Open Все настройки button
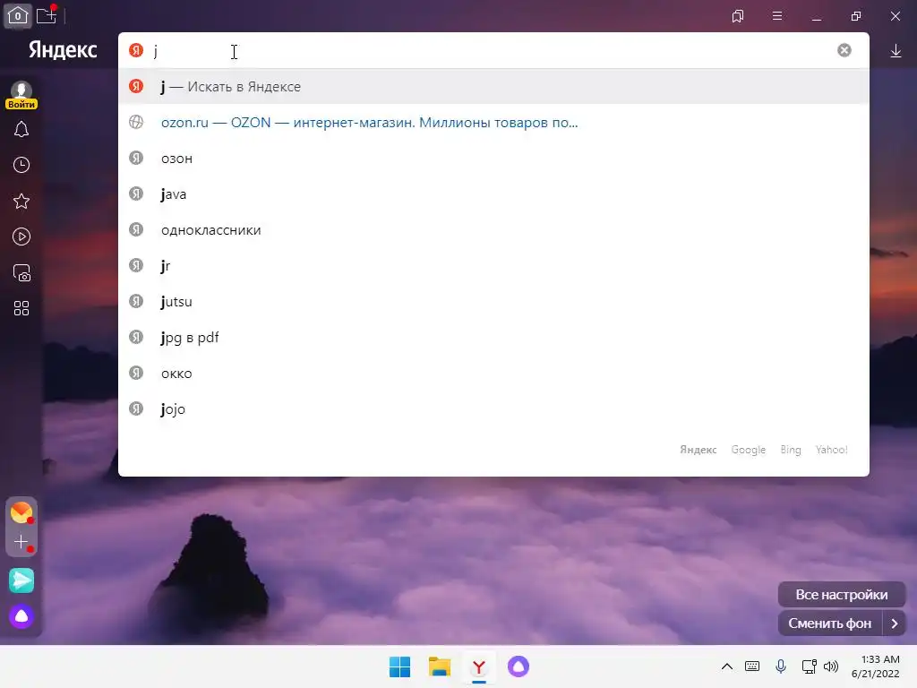The height and width of the screenshot is (688, 917). pos(842,595)
